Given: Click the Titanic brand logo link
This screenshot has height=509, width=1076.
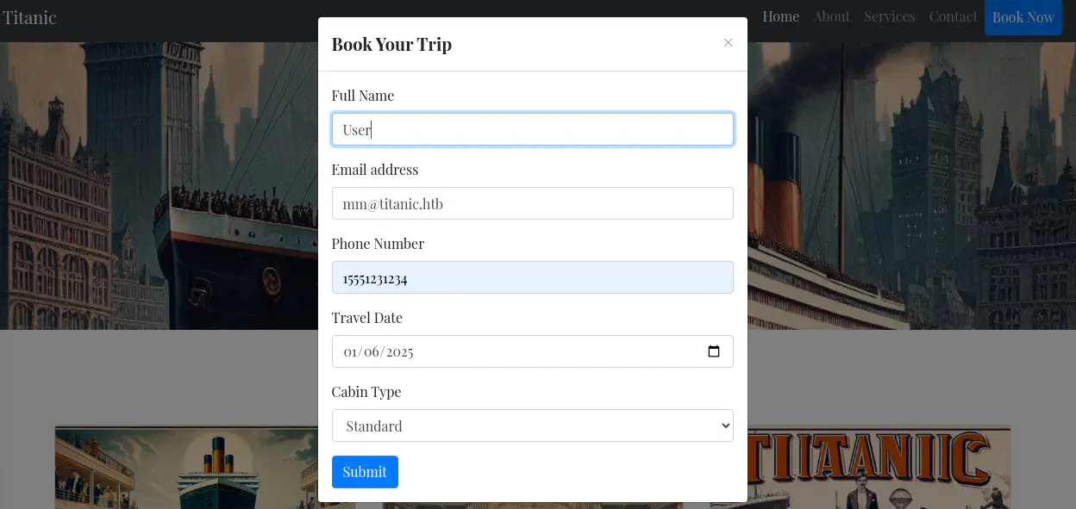Looking at the screenshot, I should pos(29,17).
